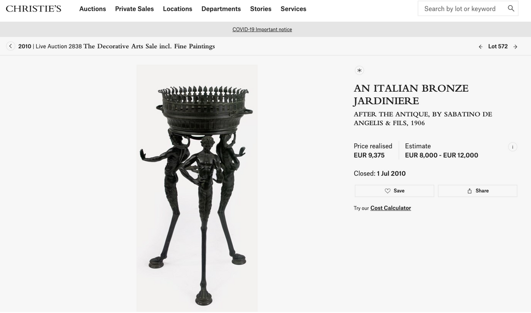The image size is (531, 313).
Task: Click the Share button
Action: (x=478, y=190)
